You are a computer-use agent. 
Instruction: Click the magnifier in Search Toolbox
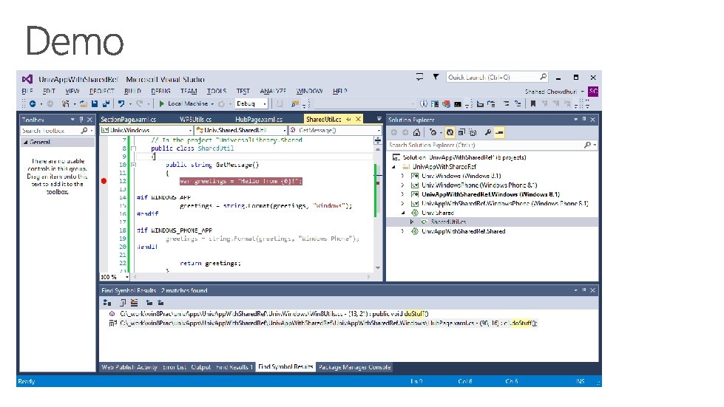(84, 131)
